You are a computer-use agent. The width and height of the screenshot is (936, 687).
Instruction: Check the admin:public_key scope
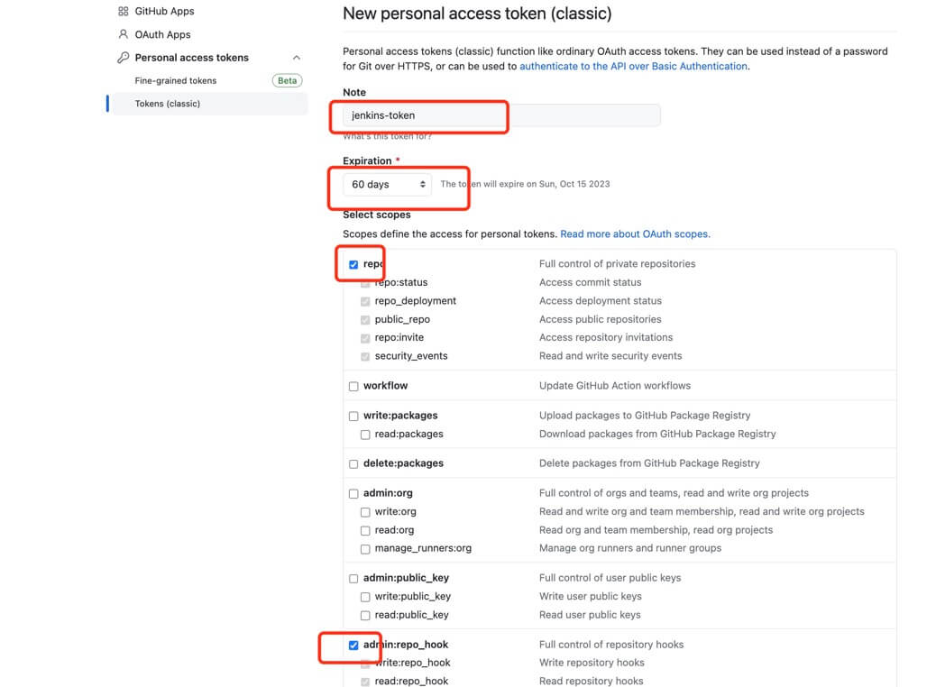point(353,579)
